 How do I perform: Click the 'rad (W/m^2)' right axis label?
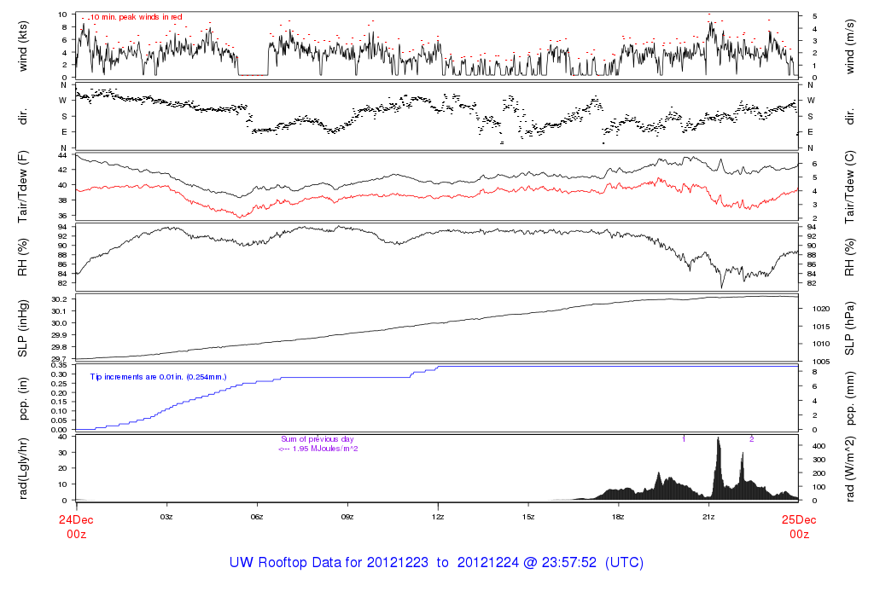click(x=848, y=468)
